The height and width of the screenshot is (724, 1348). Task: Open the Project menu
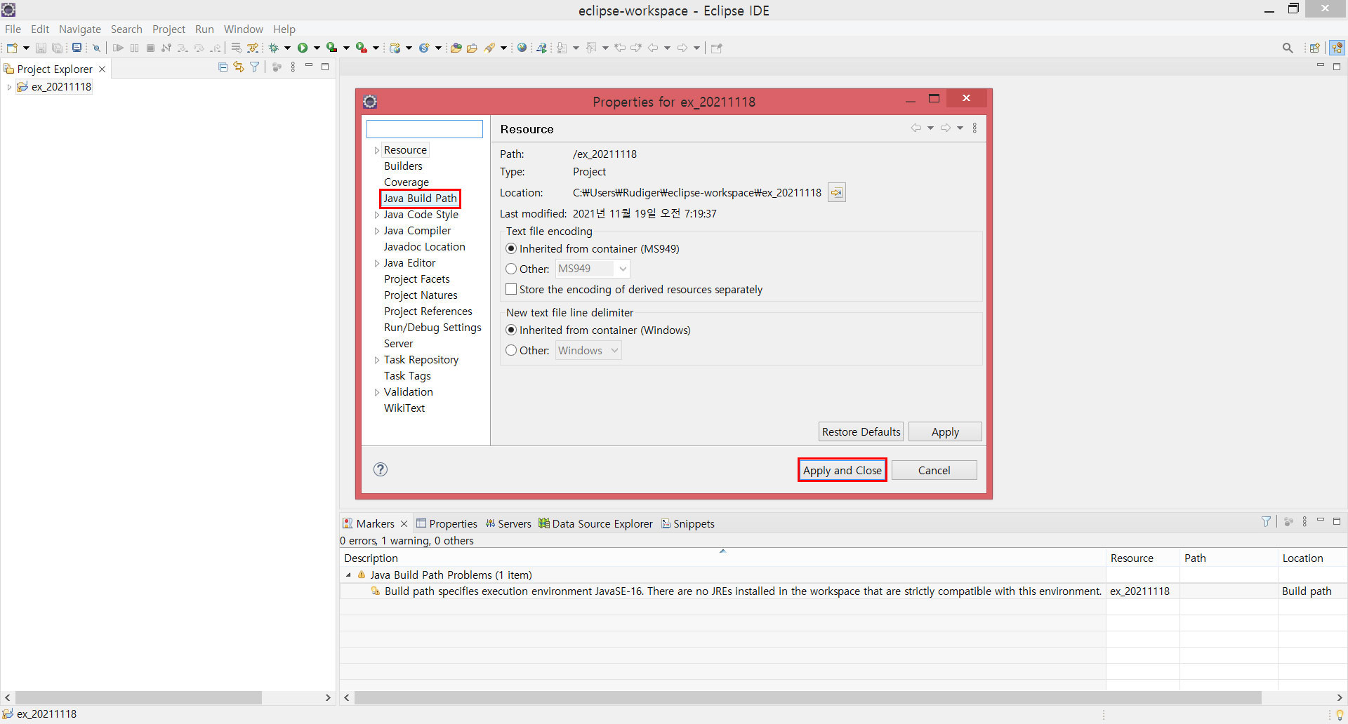168,29
